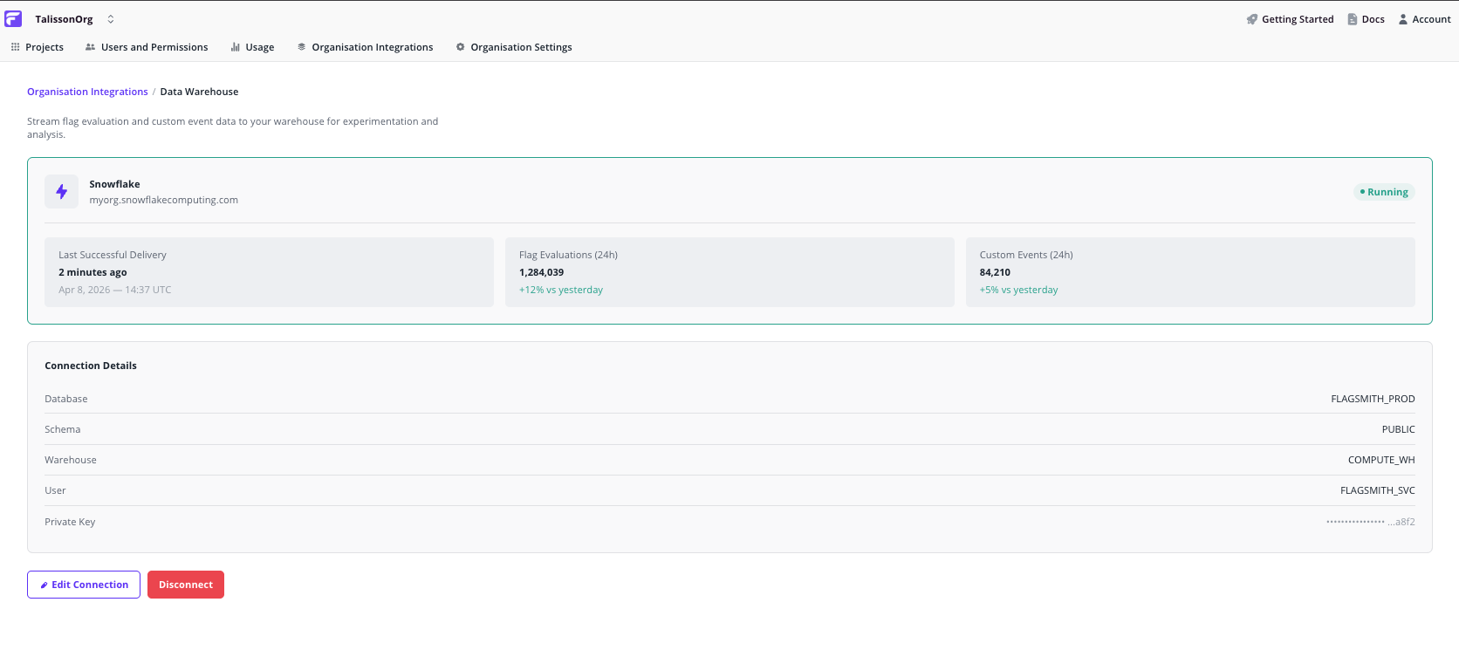Click the Flagsmith logo icon
The width and height of the screenshot is (1459, 657).
[x=13, y=19]
